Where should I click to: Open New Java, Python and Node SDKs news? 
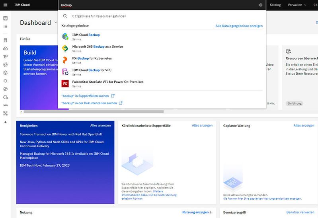pyautogui.click(x=62, y=144)
